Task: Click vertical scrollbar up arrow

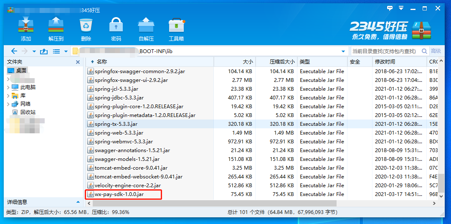Action: tap(442, 61)
